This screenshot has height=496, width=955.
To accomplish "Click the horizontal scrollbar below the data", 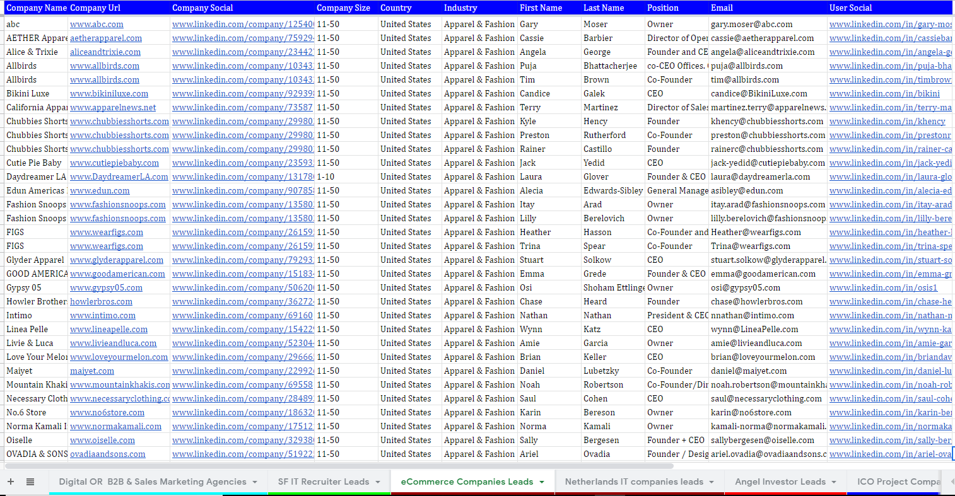I will [341, 465].
